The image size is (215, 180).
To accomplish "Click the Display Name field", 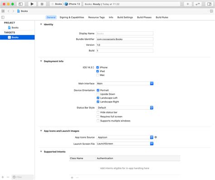I will click(125, 34).
